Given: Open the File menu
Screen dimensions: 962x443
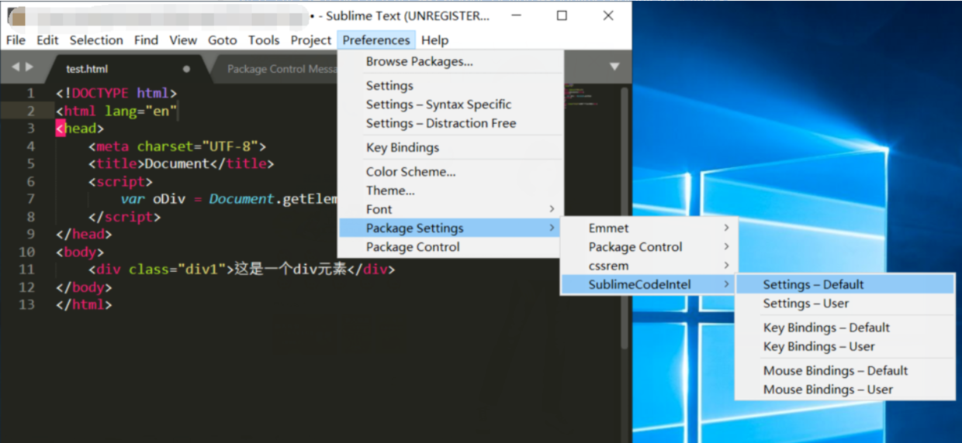Looking at the screenshot, I should coord(16,40).
